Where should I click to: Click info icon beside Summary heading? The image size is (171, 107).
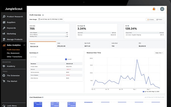38,53
